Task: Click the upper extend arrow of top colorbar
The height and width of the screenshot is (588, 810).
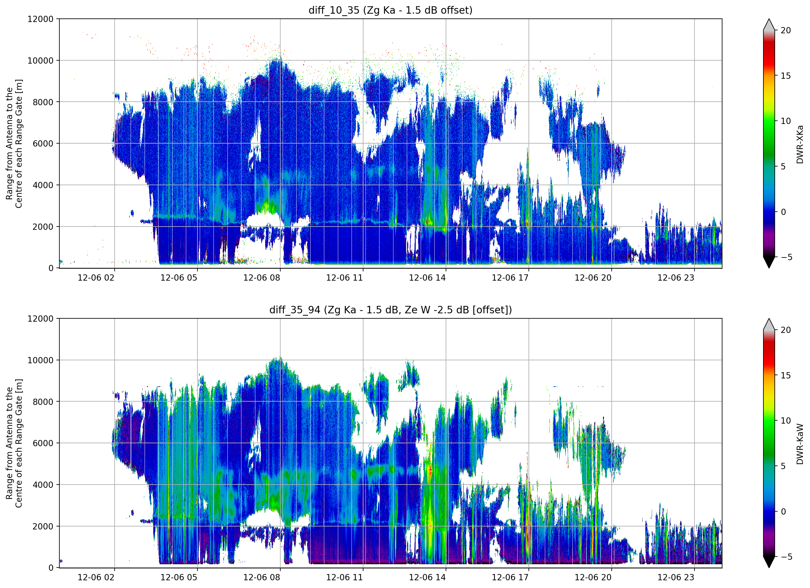Action: (769, 24)
